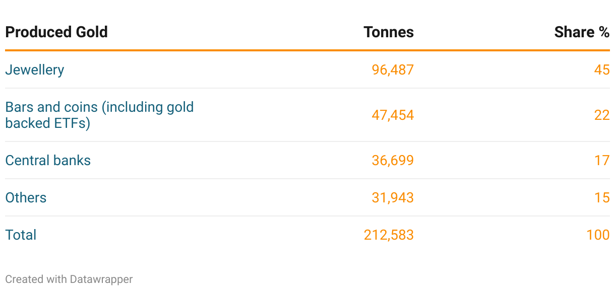Select the Bars and coins row label

(x=99, y=115)
